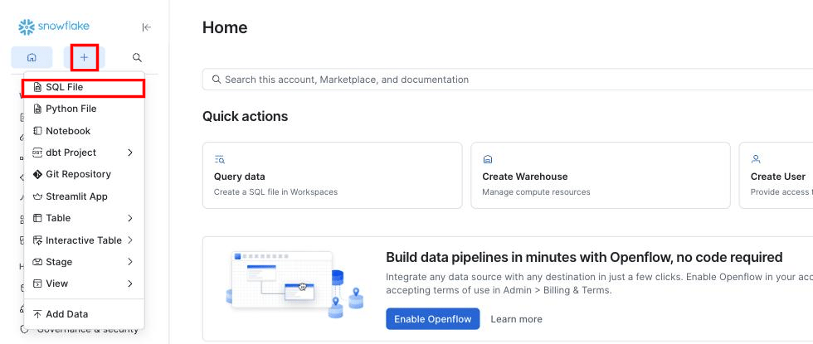Open the Create User quick action card
The width and height of the screenshot is (813, 344).
[x=776, y=176]
